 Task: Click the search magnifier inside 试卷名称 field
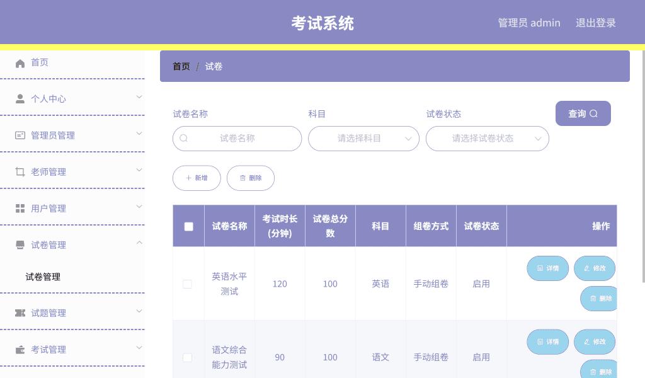click(x=184, y=138)
